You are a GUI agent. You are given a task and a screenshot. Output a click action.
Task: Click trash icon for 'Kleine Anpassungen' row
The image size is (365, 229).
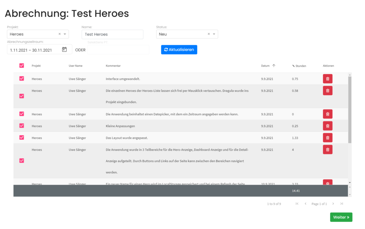pyautogui.click(x=327, y=126)
